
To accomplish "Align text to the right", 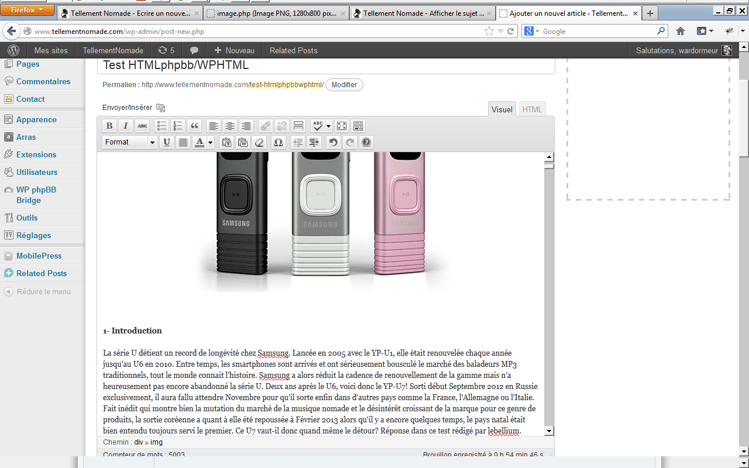I will click(x=247, y=126).
